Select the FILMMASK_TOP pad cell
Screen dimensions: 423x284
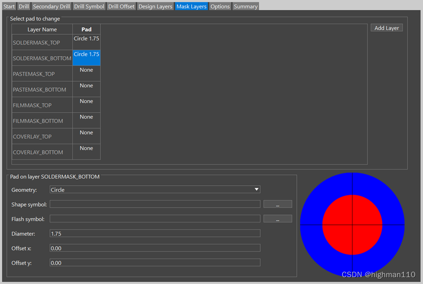(x=87, y=105)
